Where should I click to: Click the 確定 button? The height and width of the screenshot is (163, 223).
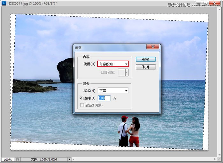pyautogui.click(x=146, y=59)
